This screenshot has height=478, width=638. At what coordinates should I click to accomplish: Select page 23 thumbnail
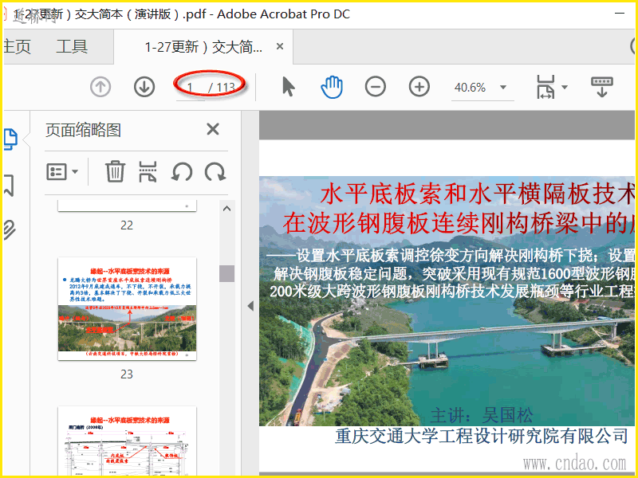(127, 308)
